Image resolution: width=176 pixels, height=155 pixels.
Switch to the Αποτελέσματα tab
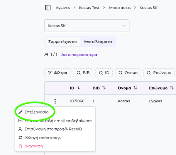98,42
